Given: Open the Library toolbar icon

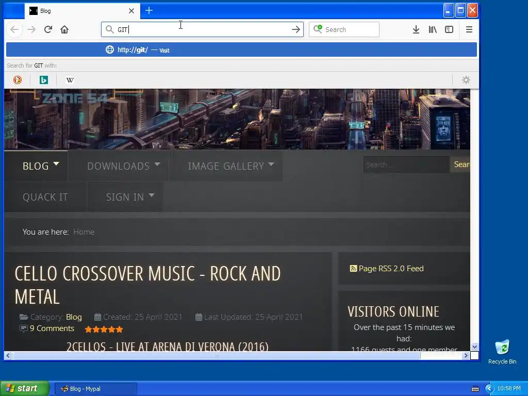Looking at the screenshot, I should pos(433,29).
